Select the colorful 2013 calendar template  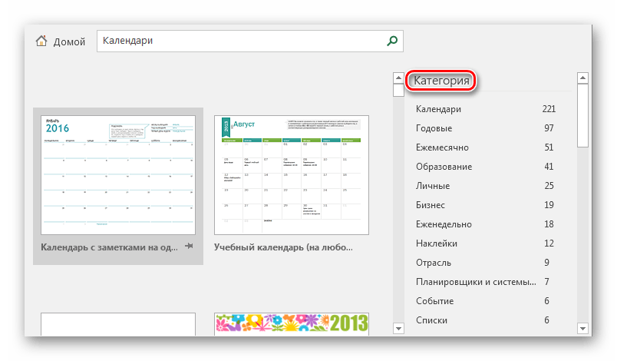292,323
